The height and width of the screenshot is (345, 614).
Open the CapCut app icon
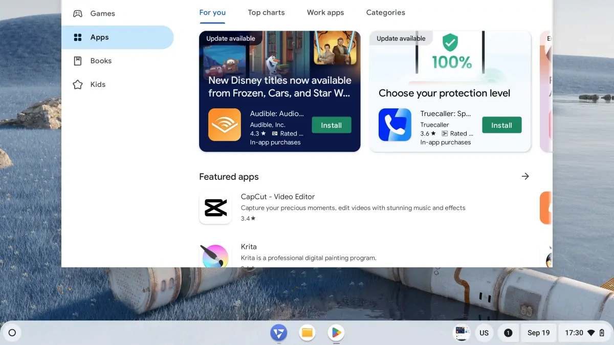(215, 208)
